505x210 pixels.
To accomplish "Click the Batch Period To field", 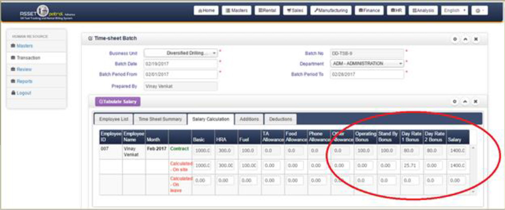I will [367, 75].
